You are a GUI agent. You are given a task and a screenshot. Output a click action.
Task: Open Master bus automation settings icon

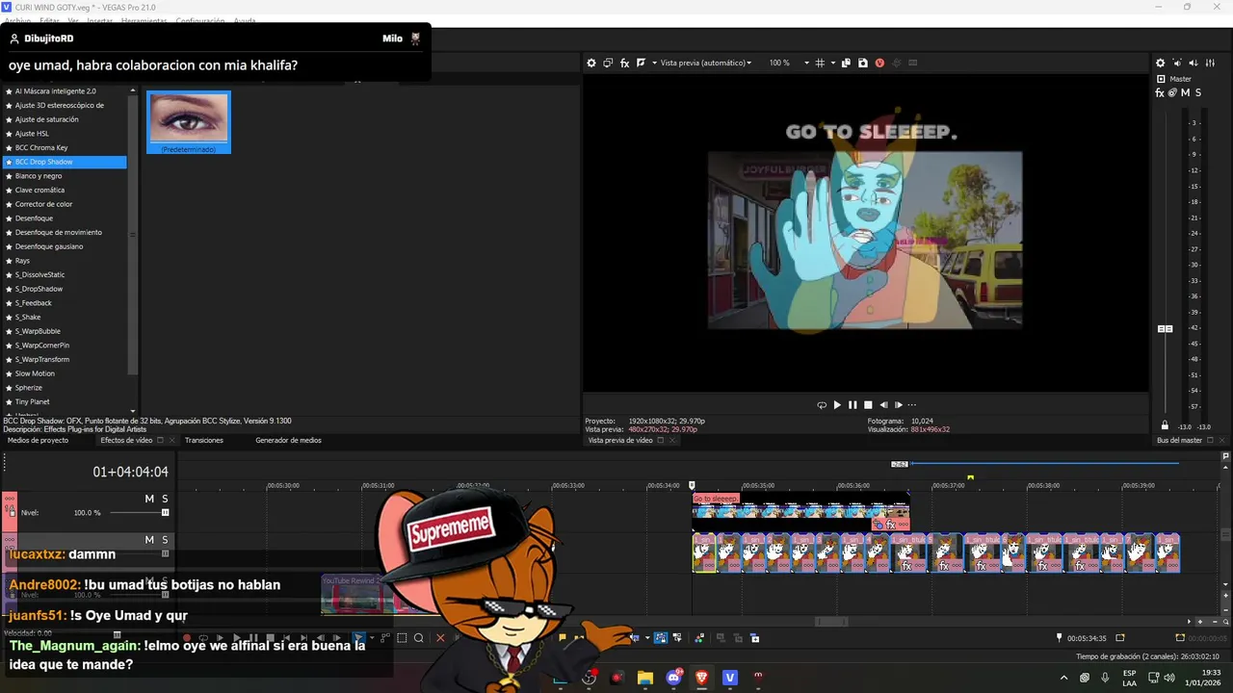[x=1172, y=92]
